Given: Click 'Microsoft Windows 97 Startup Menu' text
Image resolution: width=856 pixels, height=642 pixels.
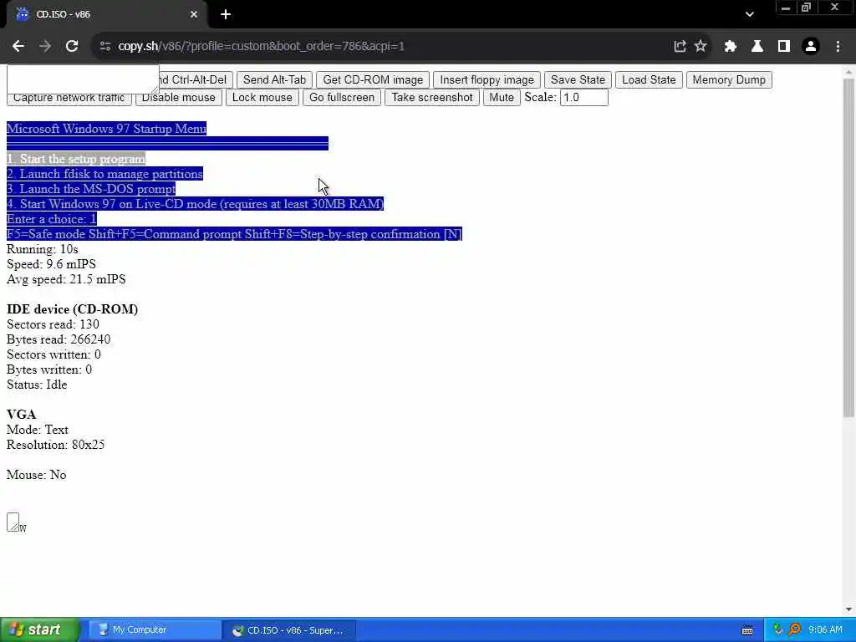Looking at the screenshot, I should 106,129.
